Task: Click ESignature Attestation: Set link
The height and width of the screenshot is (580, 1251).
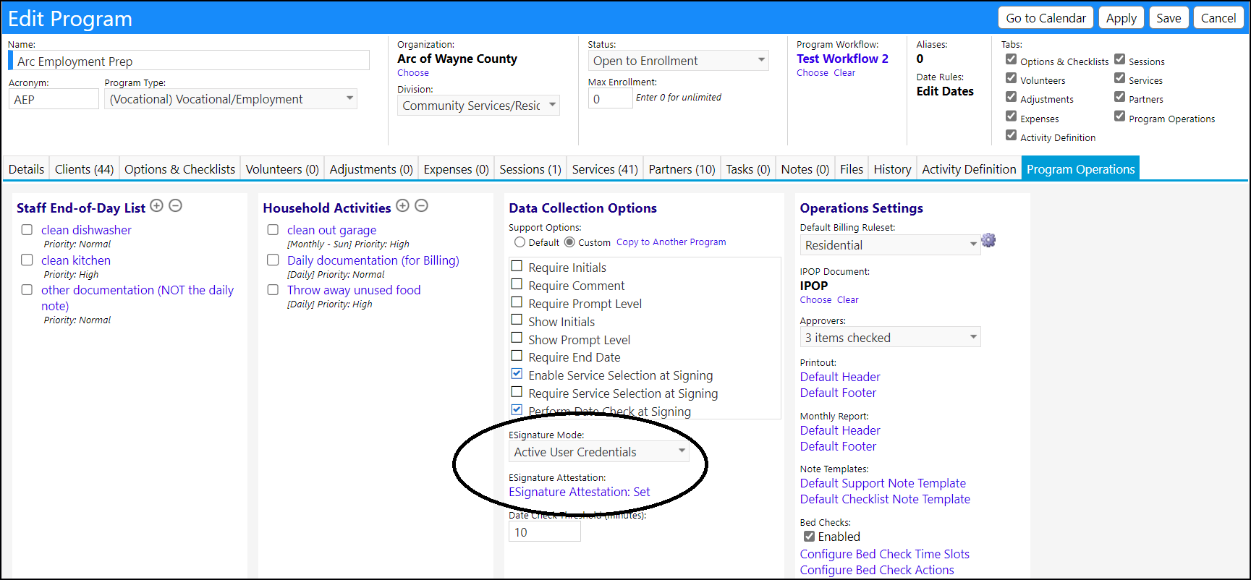Action: tap(580, 492)
